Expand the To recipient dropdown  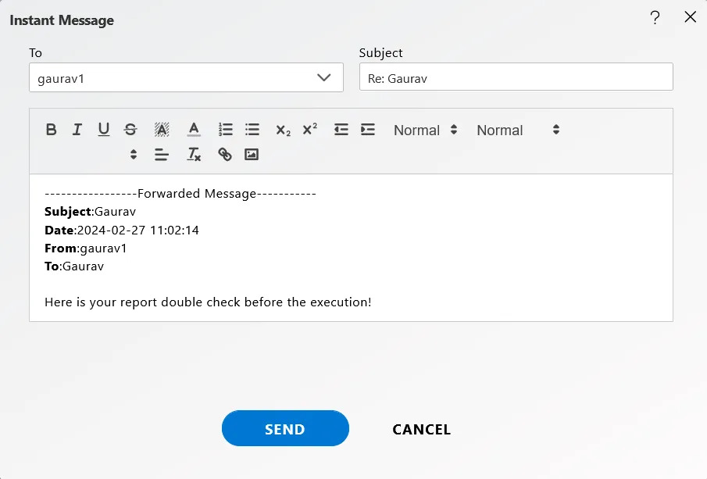point(323,77)
